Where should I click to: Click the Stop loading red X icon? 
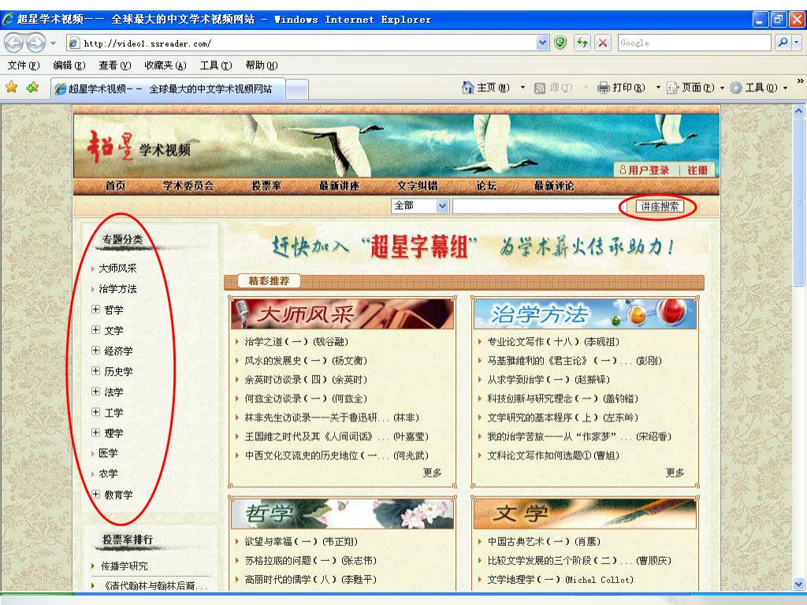pos(603,43)
